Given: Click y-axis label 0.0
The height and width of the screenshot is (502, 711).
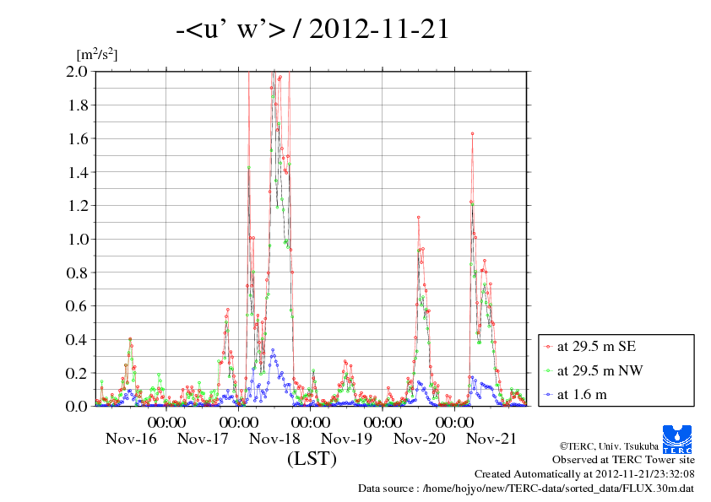Looking at the screenshot, I should pos(77,406).
